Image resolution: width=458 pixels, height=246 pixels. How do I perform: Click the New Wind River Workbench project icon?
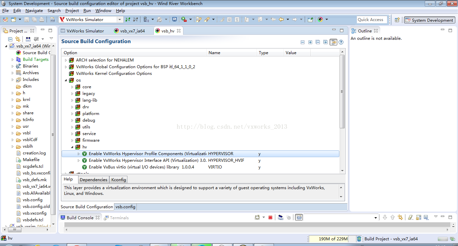tap(5, 20)
